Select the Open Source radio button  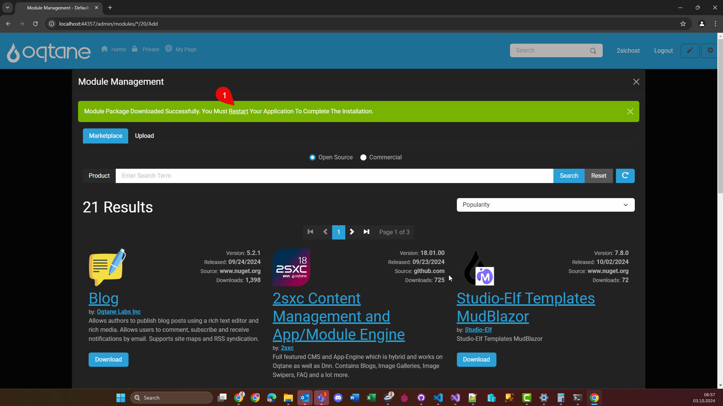pos(312,157)
